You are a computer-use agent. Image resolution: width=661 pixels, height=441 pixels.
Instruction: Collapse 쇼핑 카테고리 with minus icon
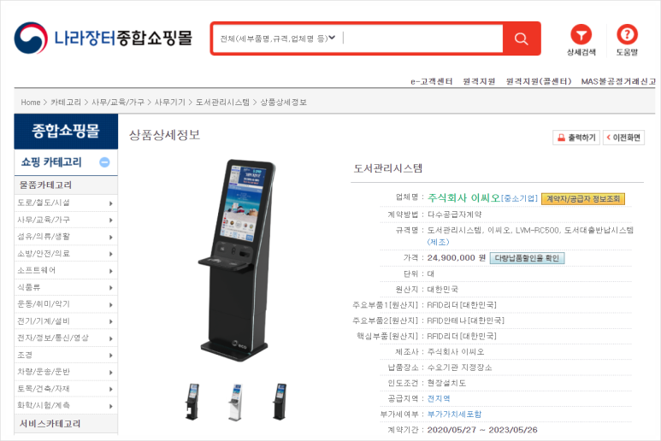(x=104, y=162)
